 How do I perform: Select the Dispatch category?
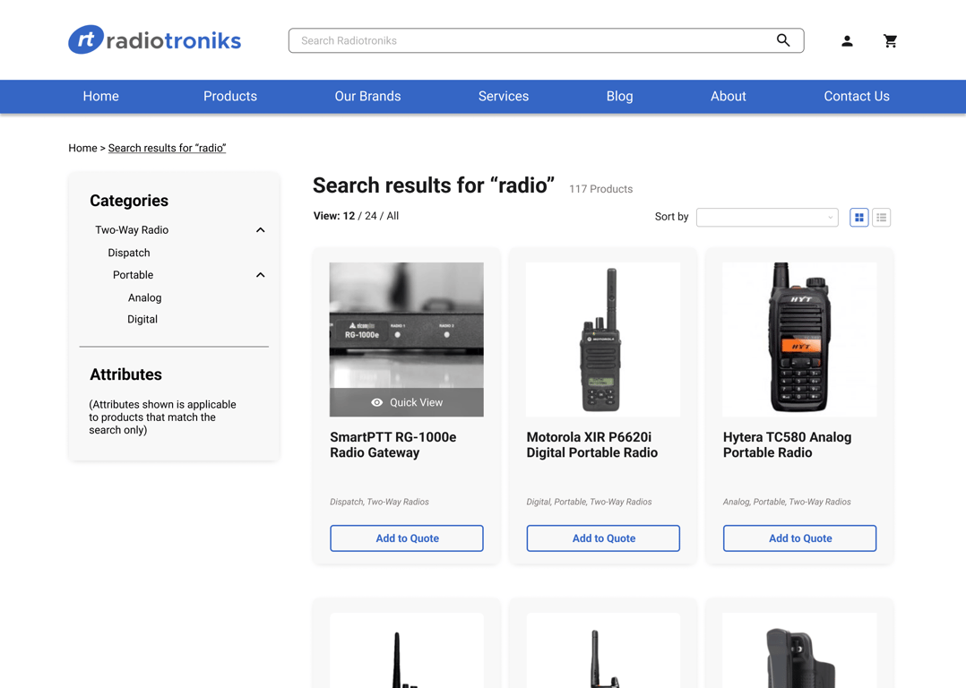129,253
